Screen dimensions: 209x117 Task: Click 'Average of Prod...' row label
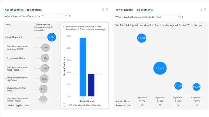click(x=123, y=101)
